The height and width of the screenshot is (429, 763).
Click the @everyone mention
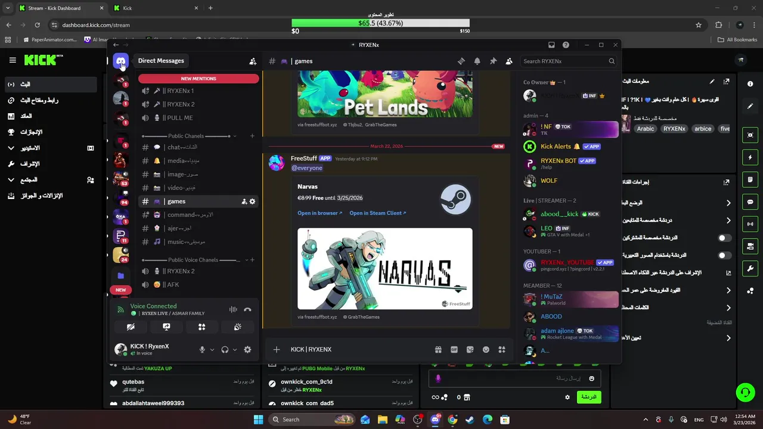(x=306, y=168)
